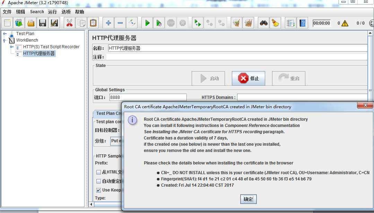Open the 帮助 menu
The width and height of the screenshot is (374, 213).
80,12
